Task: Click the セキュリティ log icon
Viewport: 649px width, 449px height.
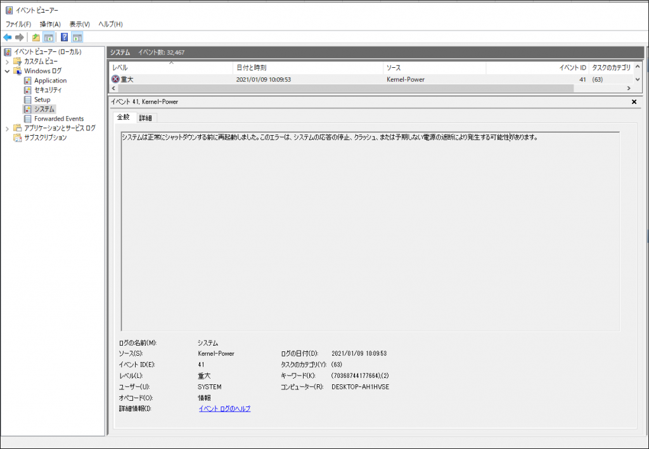Action: (x=27, y=90)
